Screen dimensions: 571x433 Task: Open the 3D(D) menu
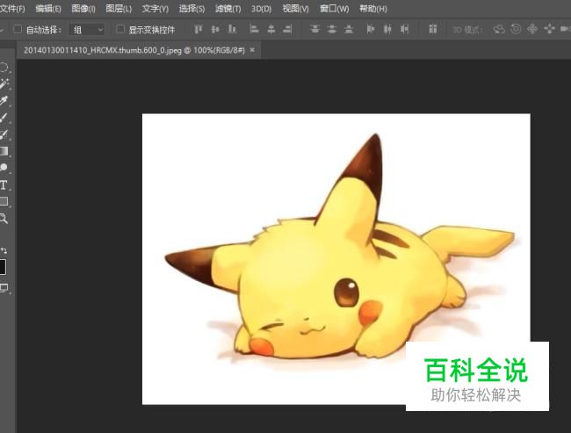[x=261, y=9]
